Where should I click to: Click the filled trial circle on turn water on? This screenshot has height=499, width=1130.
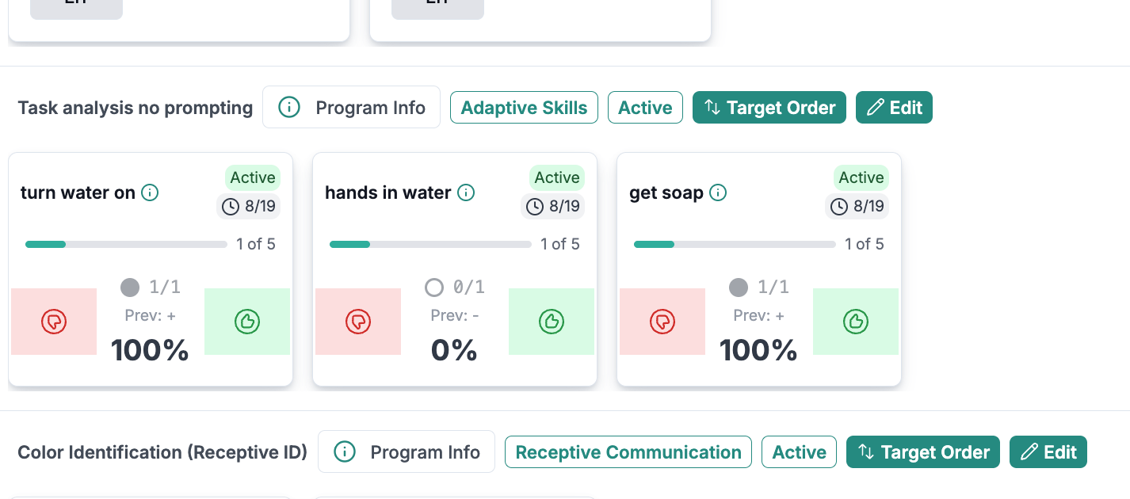(130, 287)
